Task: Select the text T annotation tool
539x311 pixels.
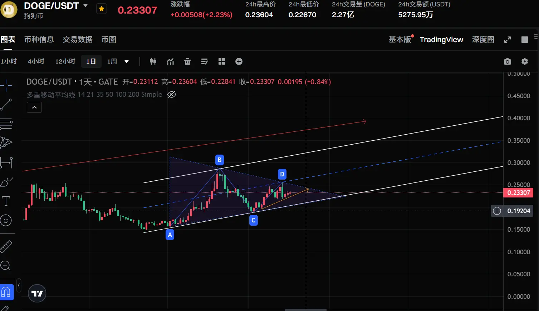Action: pos(6,201)
